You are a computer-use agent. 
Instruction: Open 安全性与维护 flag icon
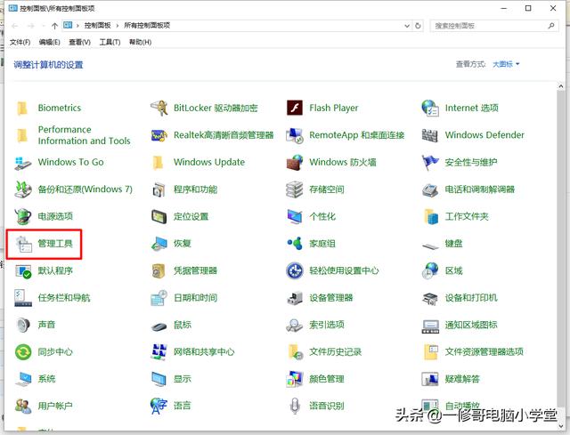430,162
